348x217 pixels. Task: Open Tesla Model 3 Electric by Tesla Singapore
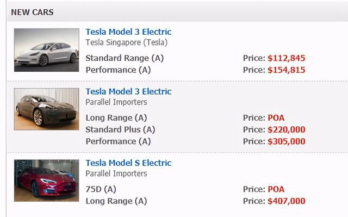click(x=128, y=32)
